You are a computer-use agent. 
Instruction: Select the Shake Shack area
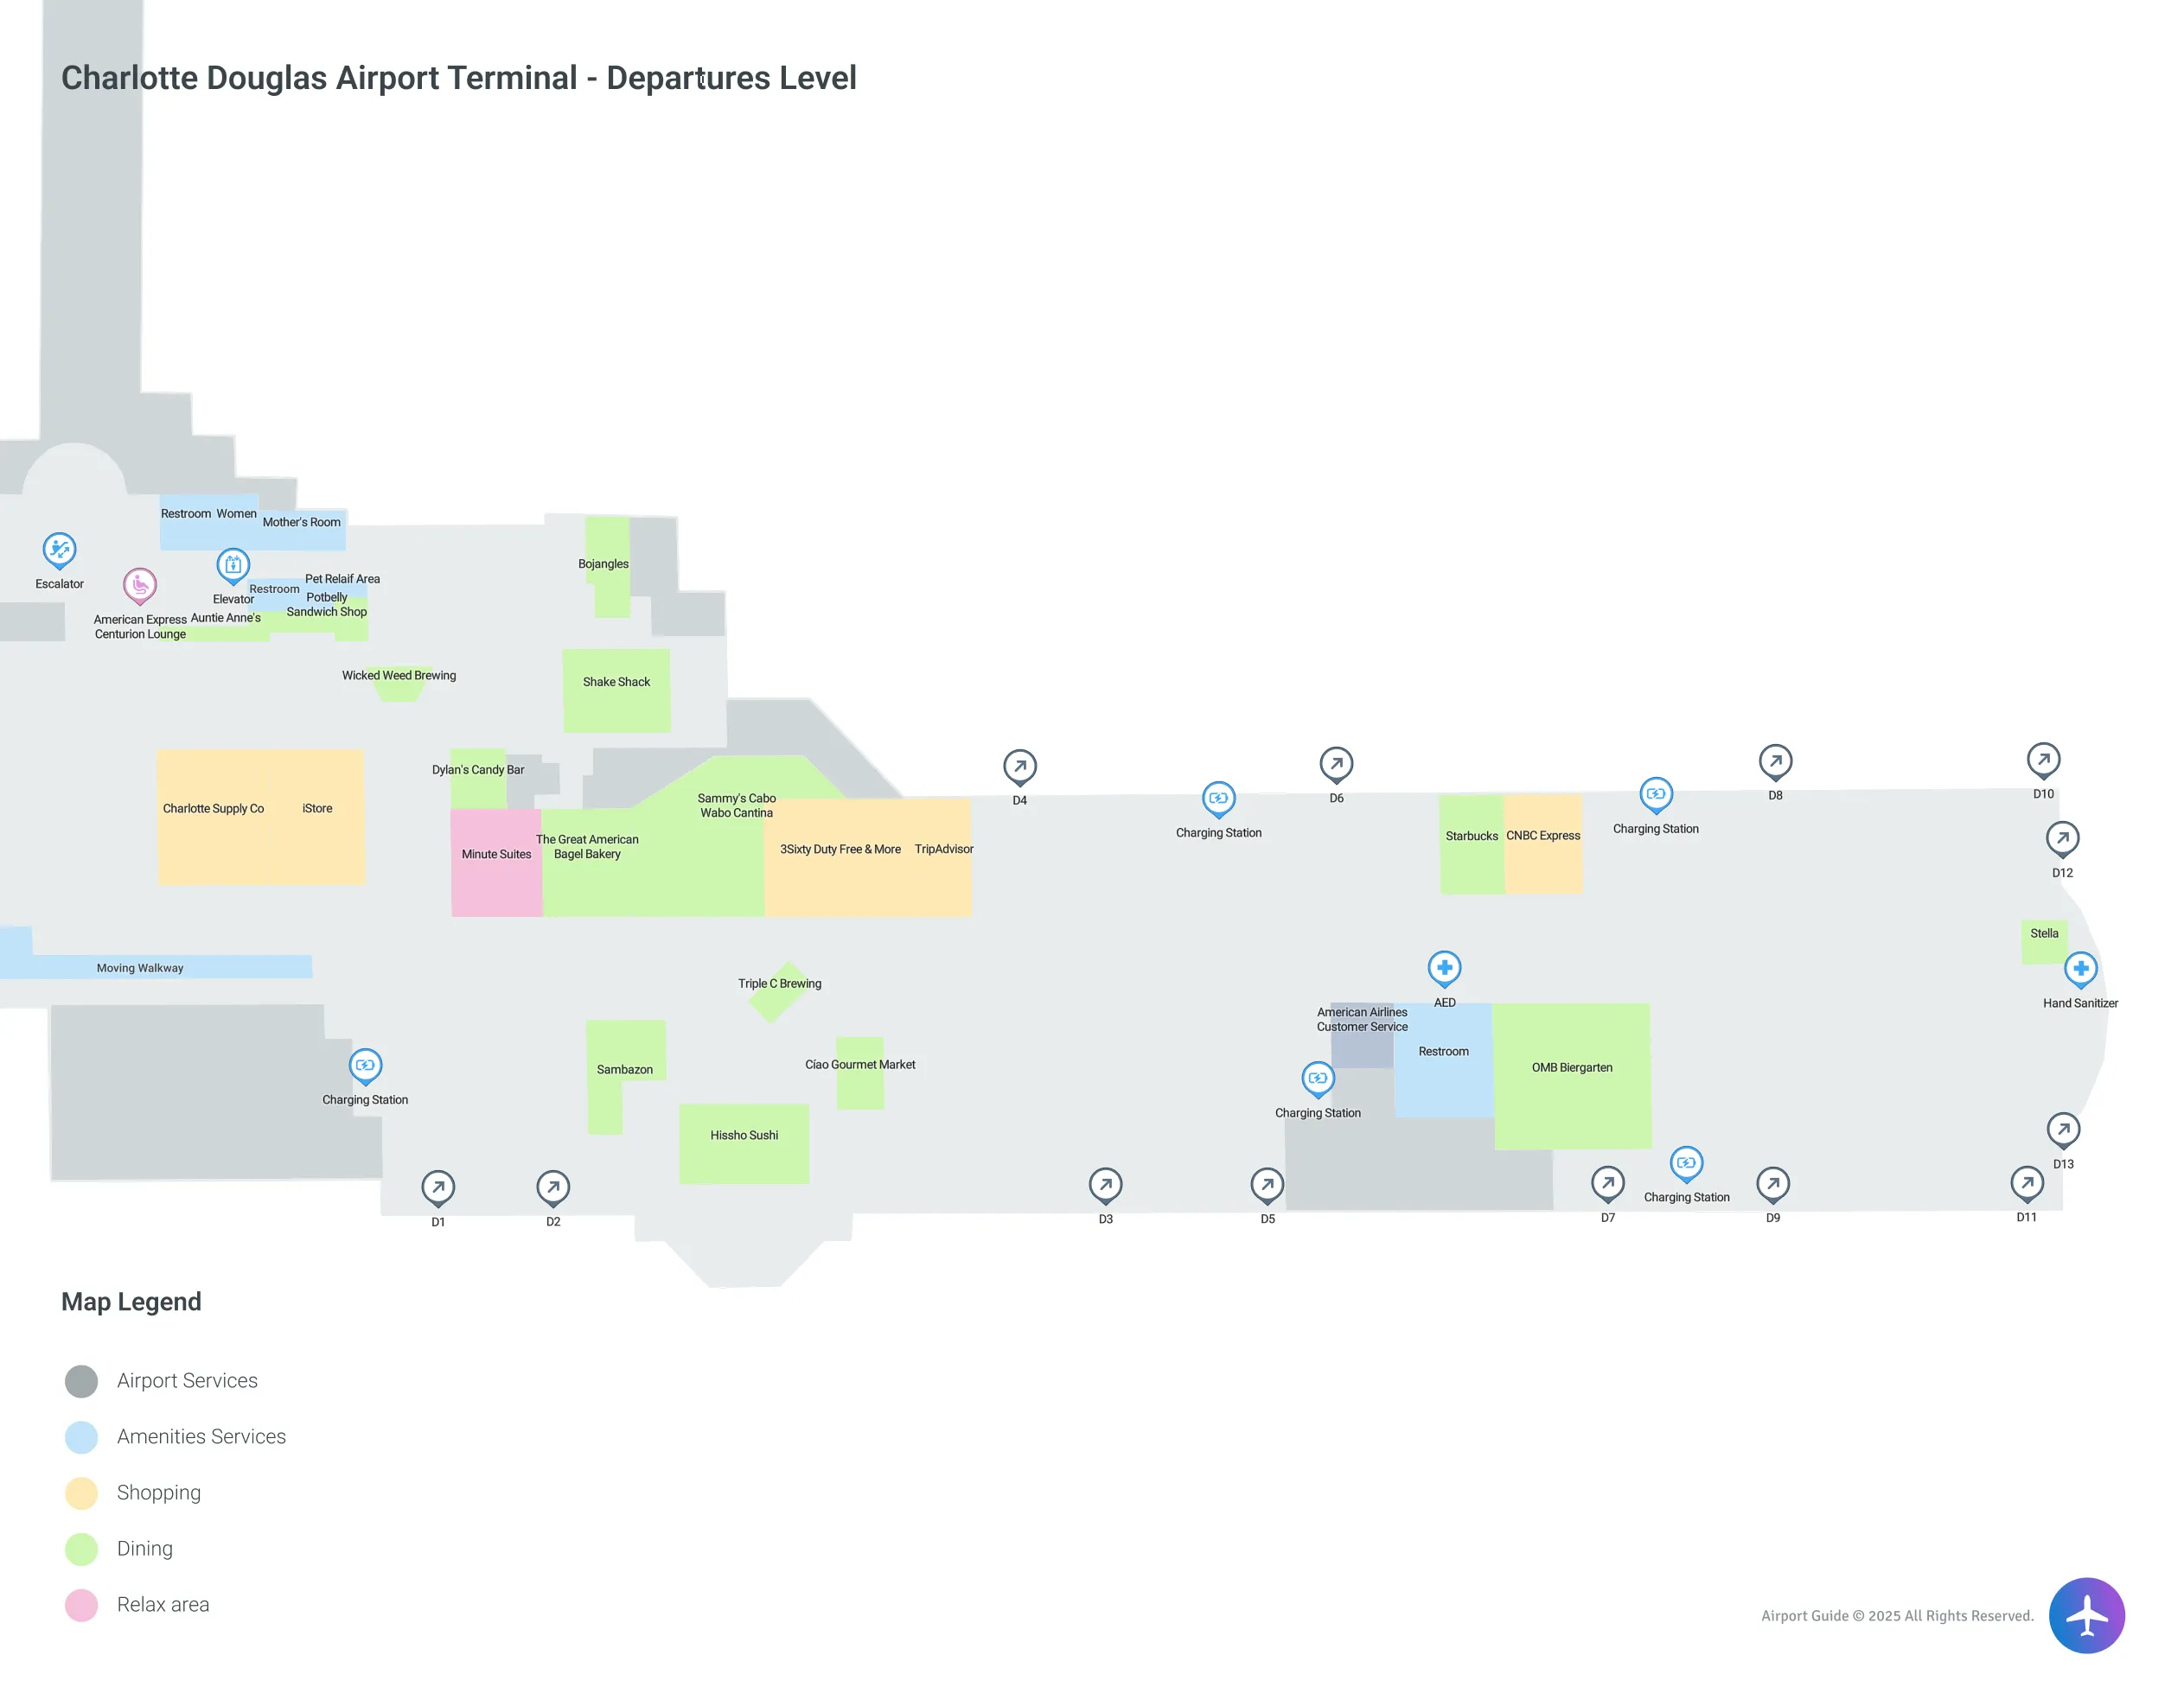[616, 690]
